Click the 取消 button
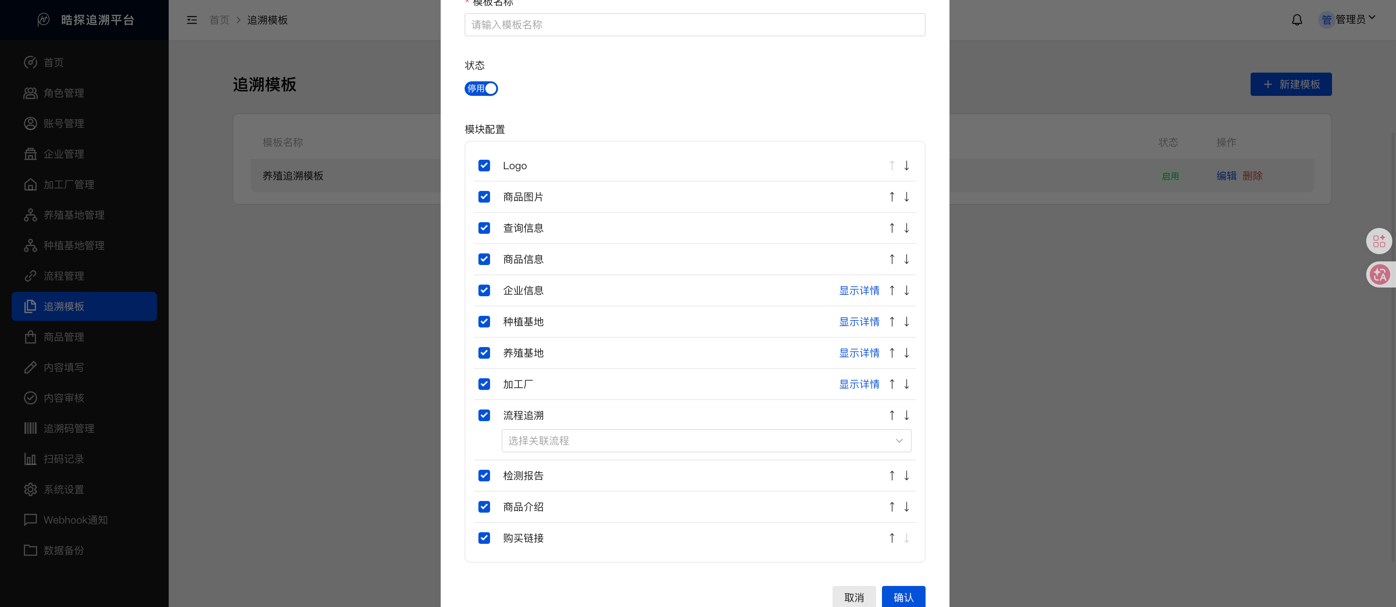Viewport: 1396px width, 607px height. pyautogui.click(x=854, y=597)
